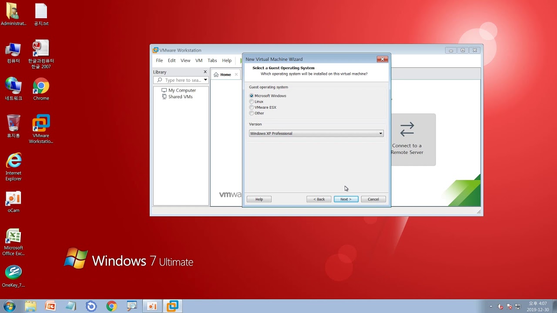Minimize the VMware Workstation window
The image size is (557, 313).
(451, 50)
